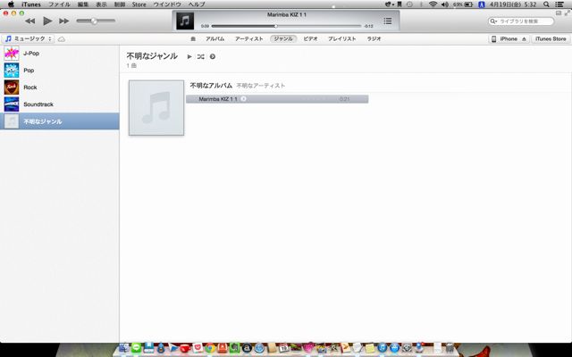572x357 pixels.
Task: Open the 表示 menu
Action: click(x=101, y=4)
